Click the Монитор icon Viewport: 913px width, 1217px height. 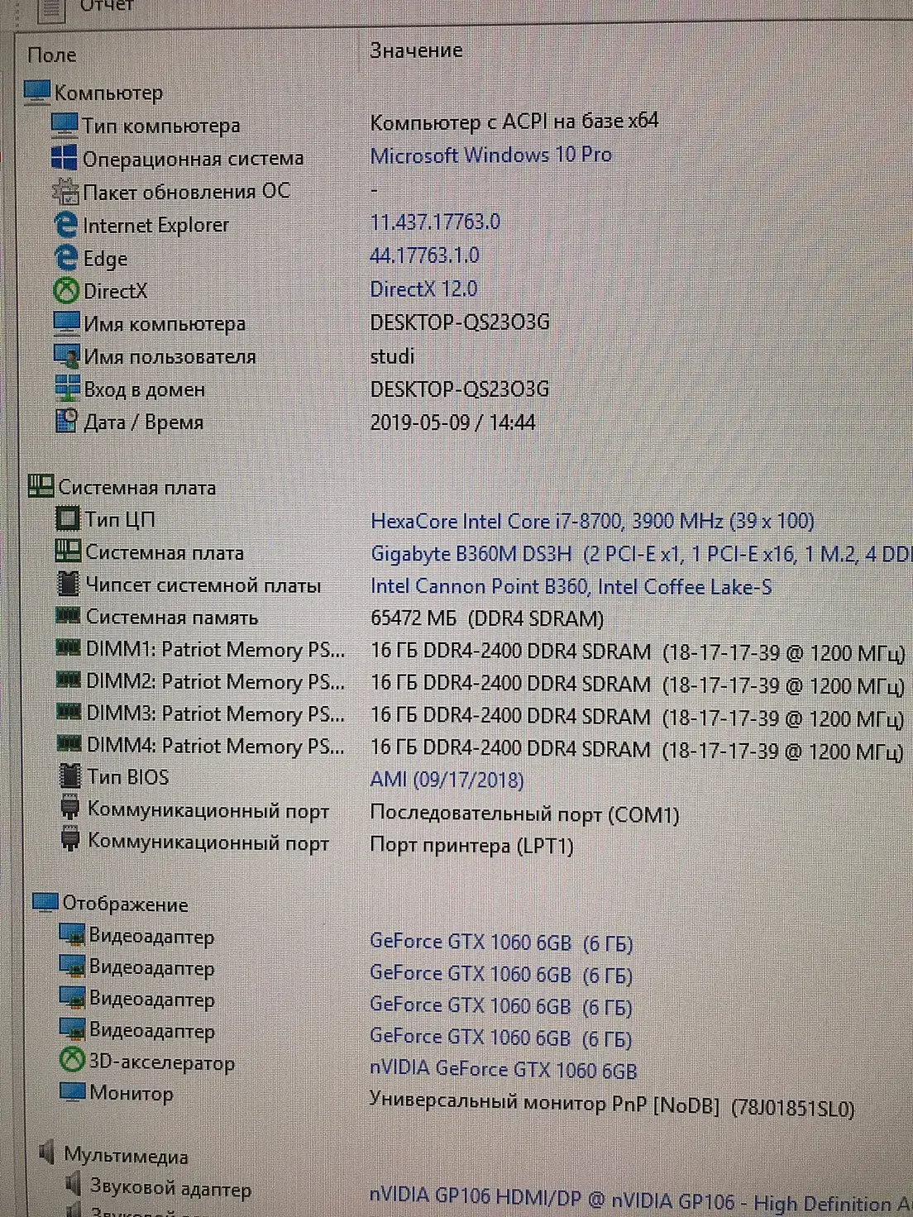click(x=73, y=1093)
